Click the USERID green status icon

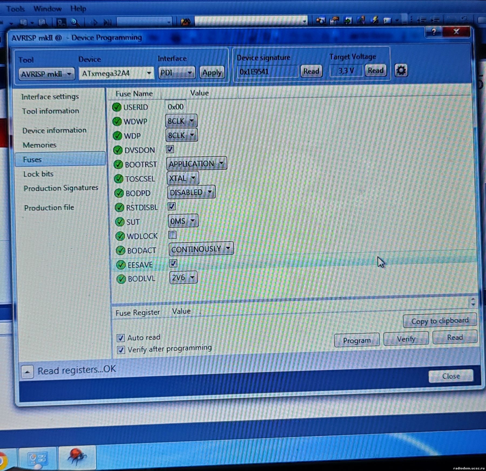click(117, 107)
